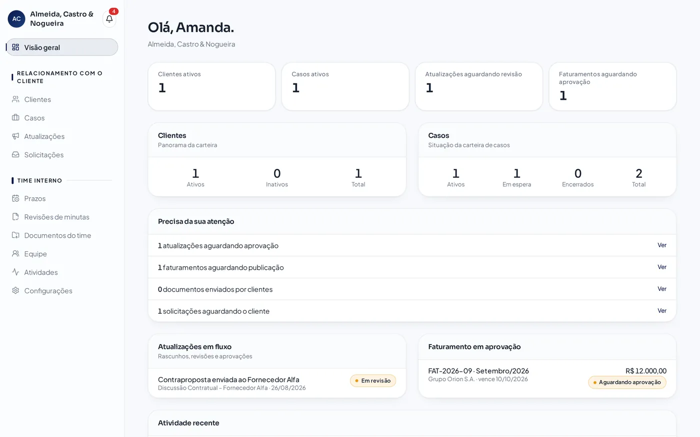This screenshot has height=437, width=700.
Task: Open the Casos ativos summary card
Action: pos(345,86)
